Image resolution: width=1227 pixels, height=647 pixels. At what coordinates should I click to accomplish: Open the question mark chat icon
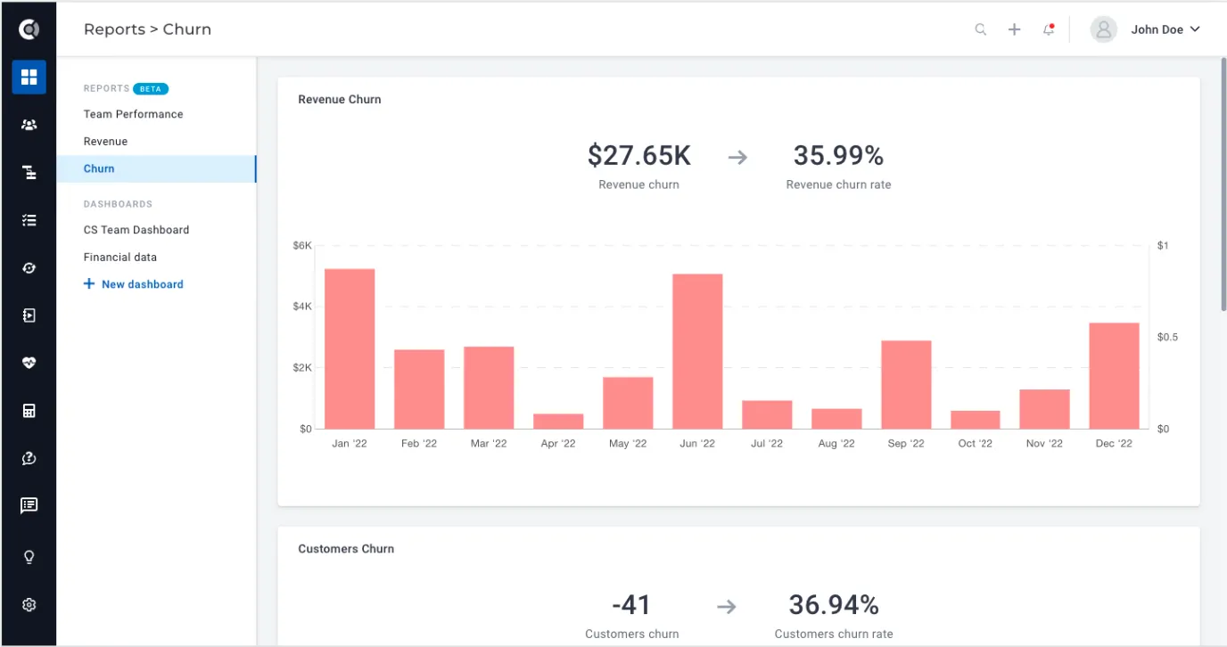click(x=29, y=458)
